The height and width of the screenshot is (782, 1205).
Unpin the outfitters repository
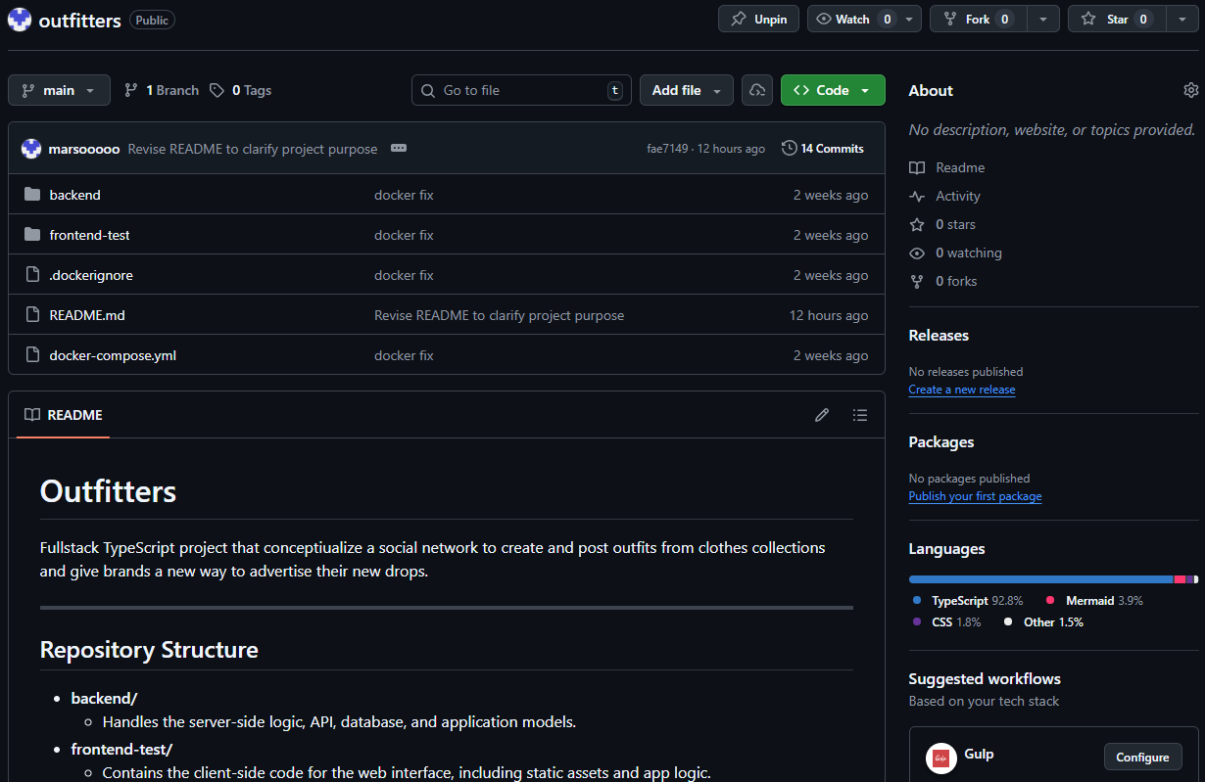759,19
